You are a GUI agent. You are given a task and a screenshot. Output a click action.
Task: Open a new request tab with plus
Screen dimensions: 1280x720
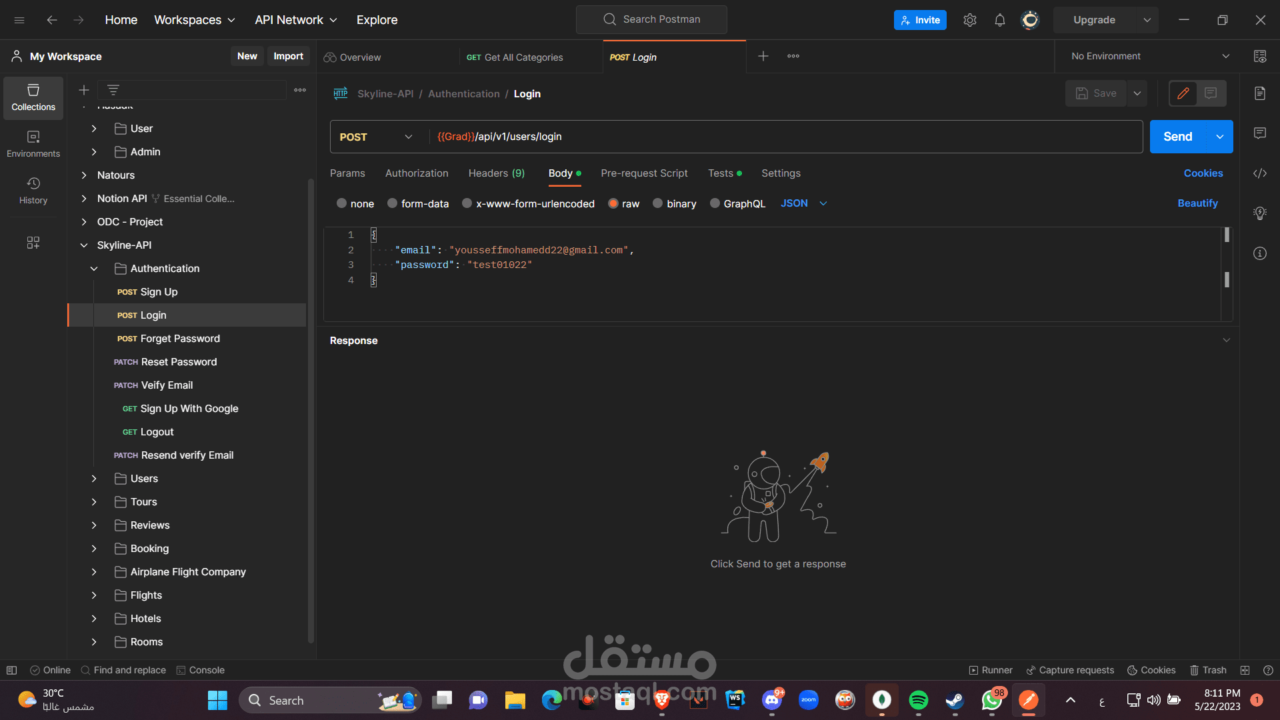[x=763, y=56]
